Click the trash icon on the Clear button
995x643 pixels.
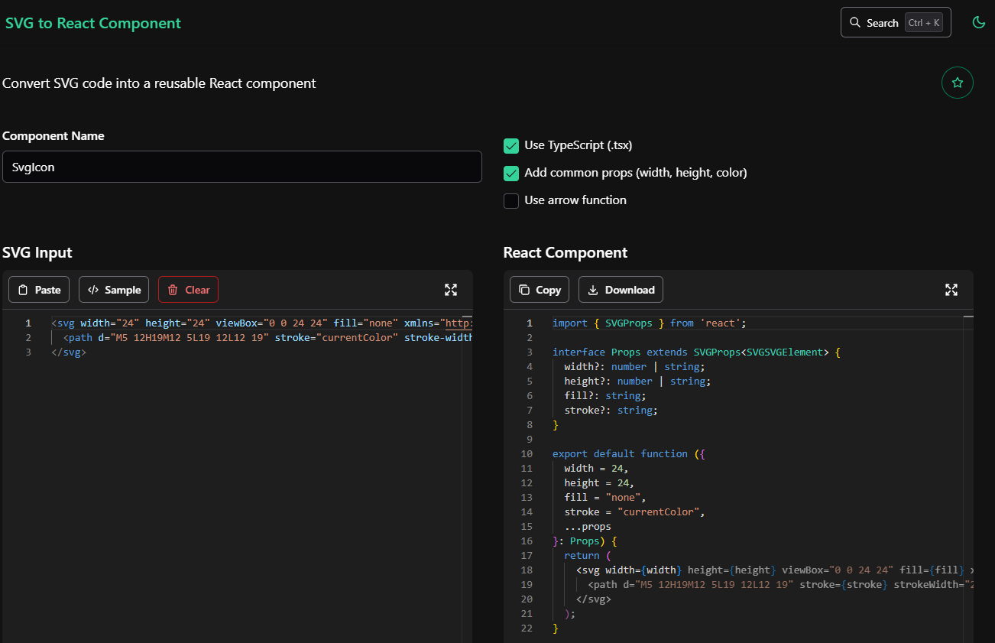173,289
